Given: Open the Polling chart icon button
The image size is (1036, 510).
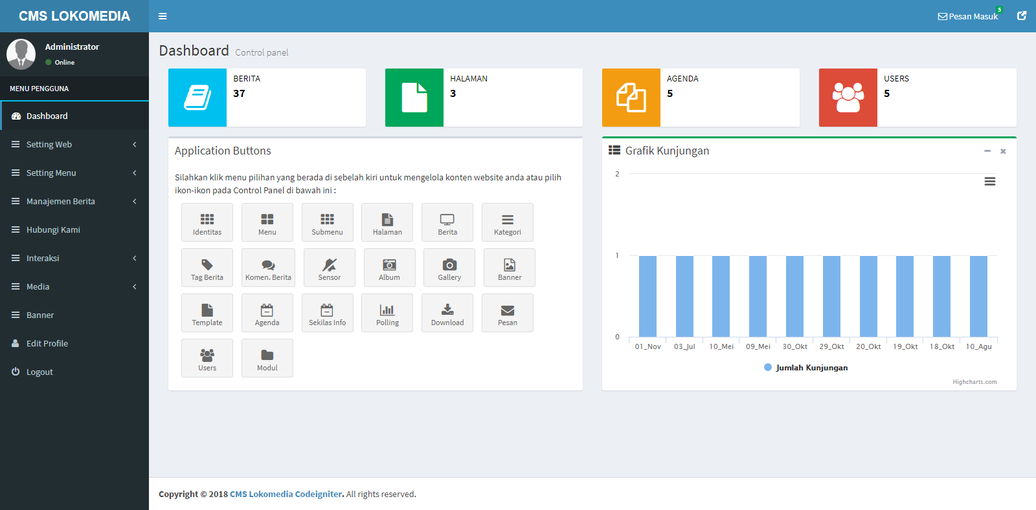Looking at the screenshot, I should tap(387, 313).
